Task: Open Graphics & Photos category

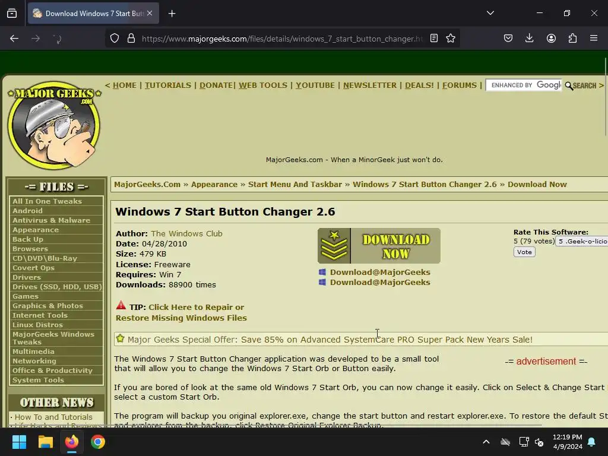Action: (47, 306)
